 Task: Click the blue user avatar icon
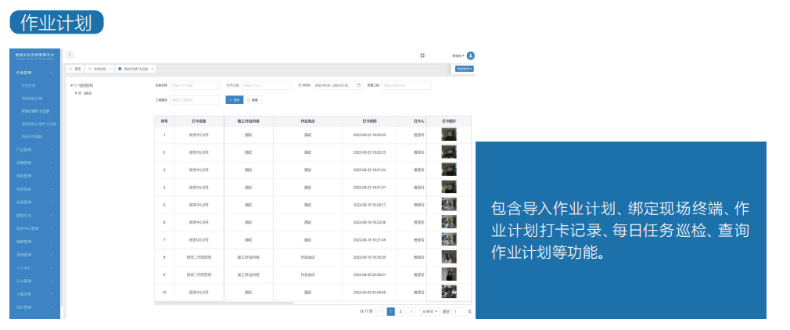471,56
